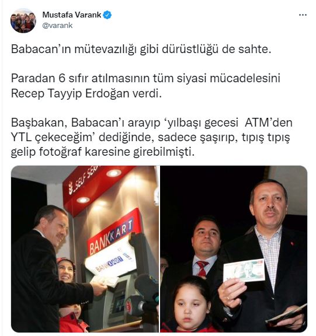Open the right photo with banknote
The height and width of the screenshot is (336, 316).
234,249
